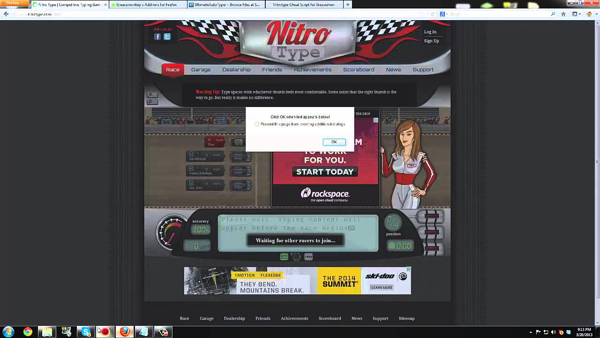Image resolution: width=600 pixels, height=338 pixels.
Task: Click the page vertical scrollbar
Action: [597, 162]
